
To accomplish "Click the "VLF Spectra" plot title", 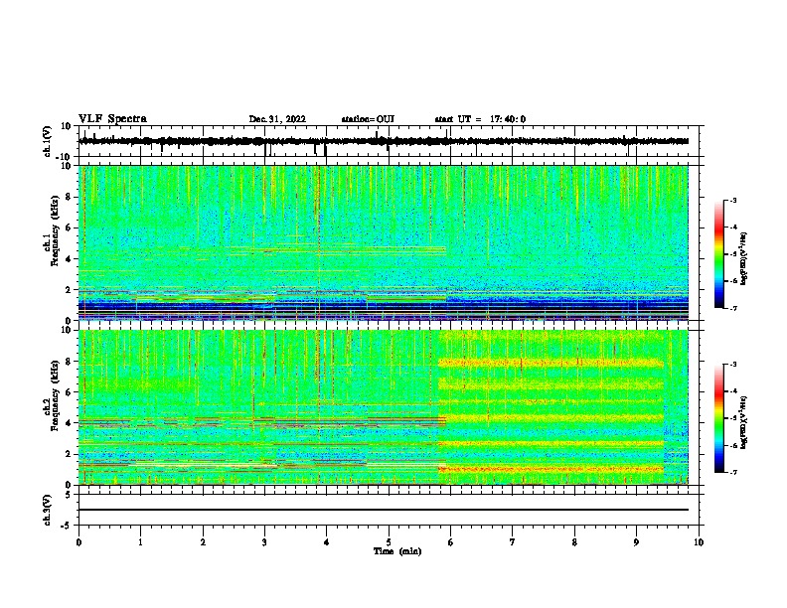I will [x=112, y=119].
